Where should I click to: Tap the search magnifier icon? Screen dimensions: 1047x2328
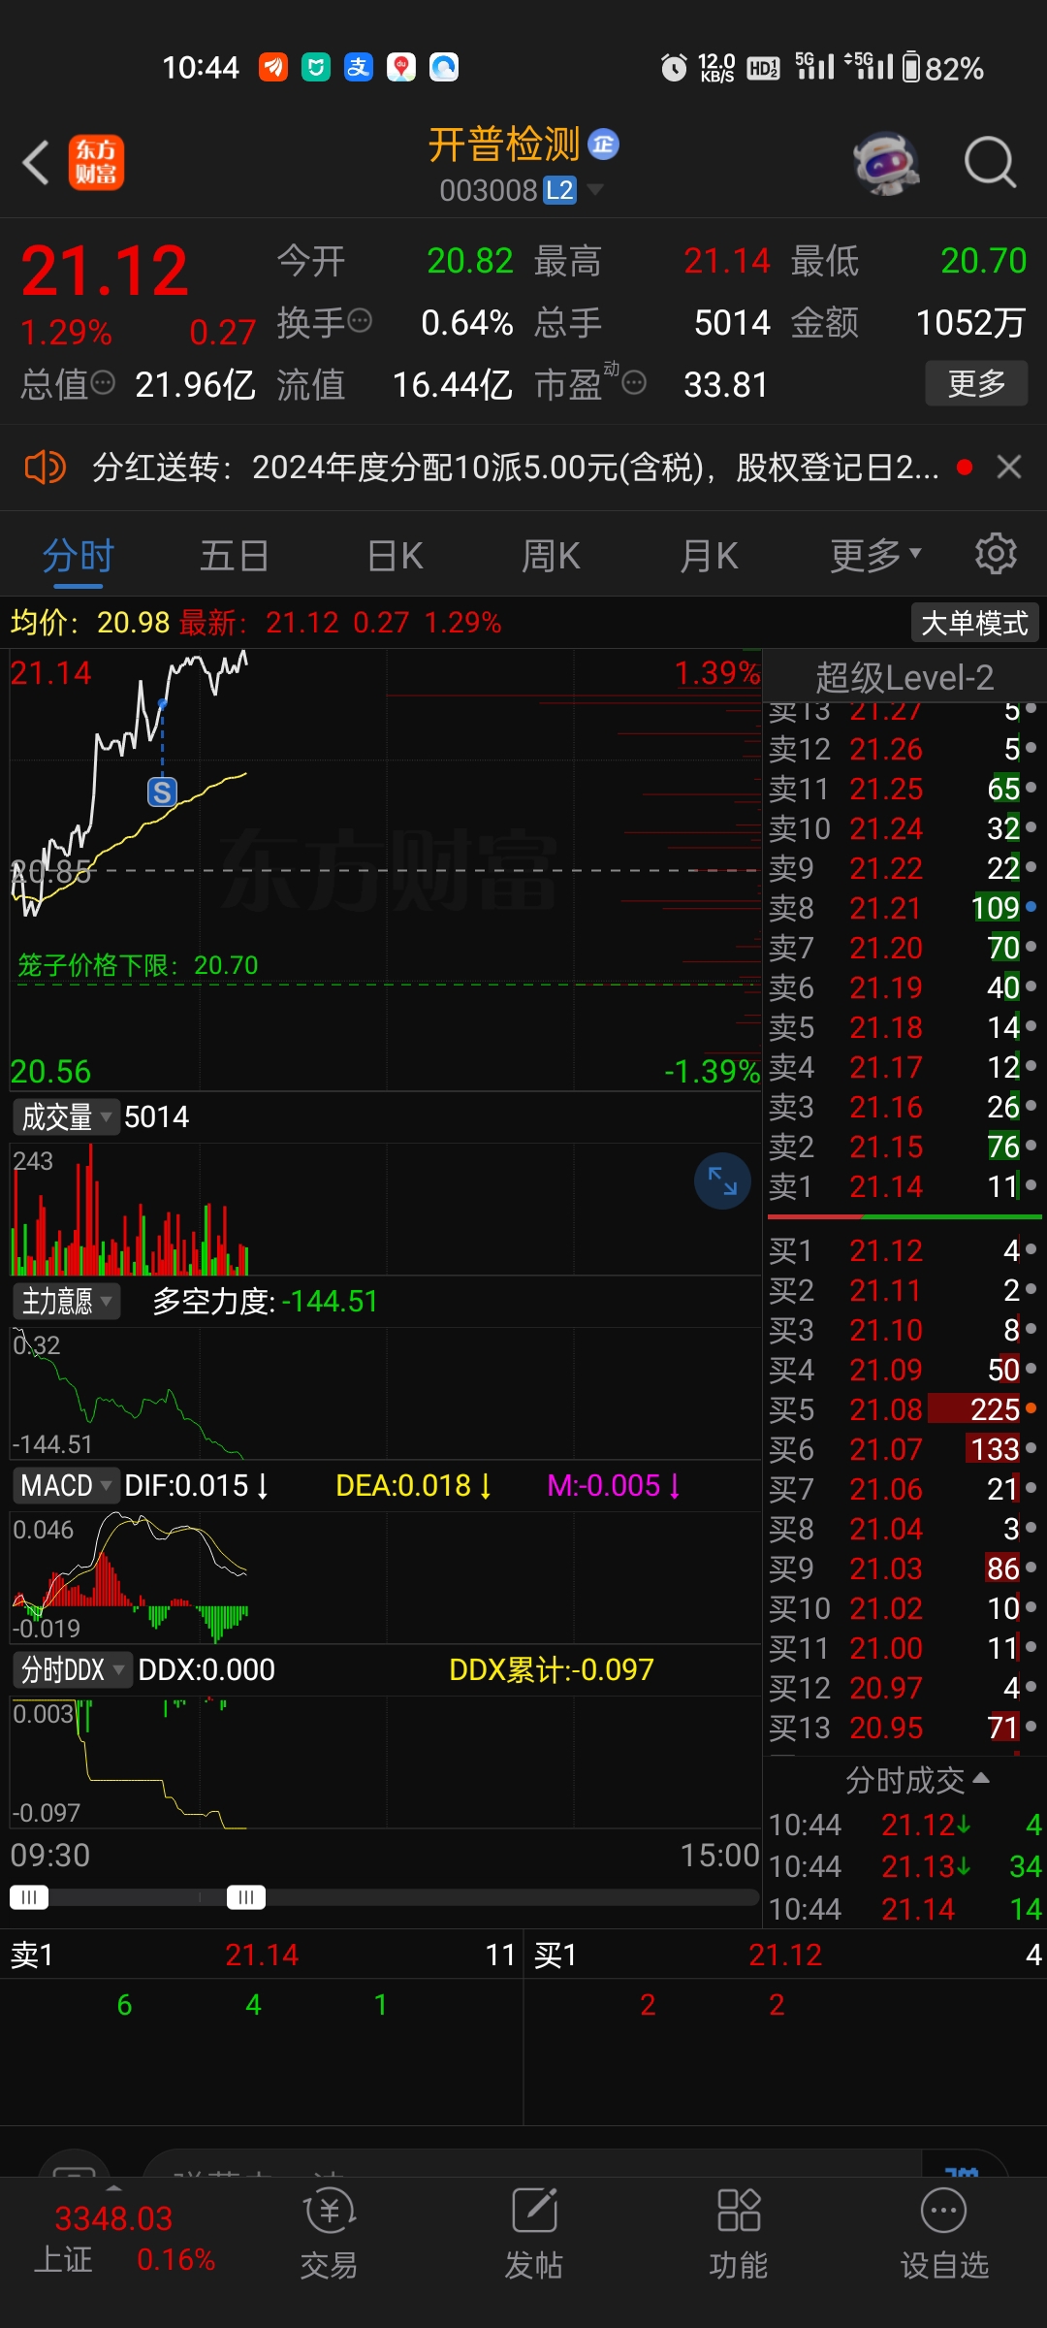990,162
